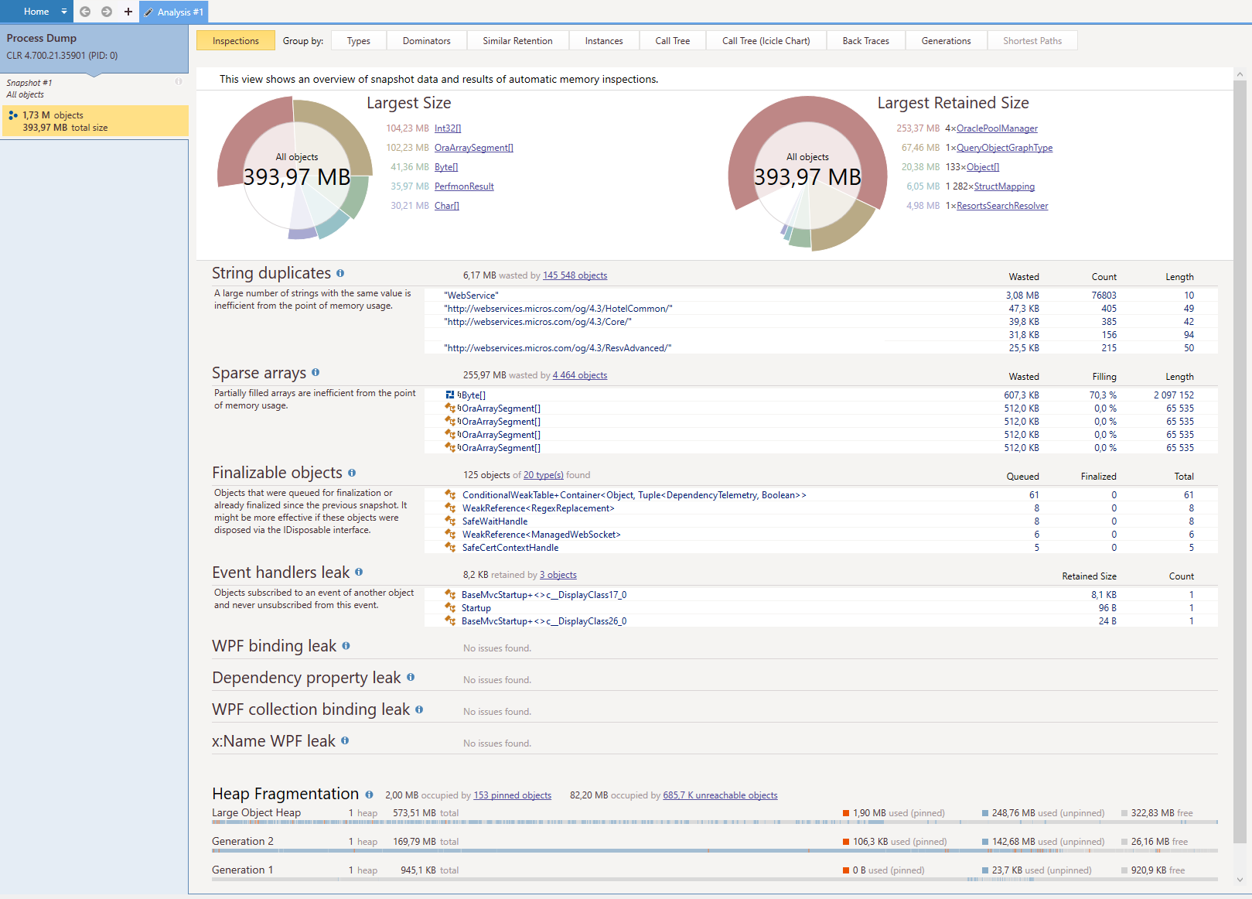Click the 145 548 objects link
The width and height of the screenshot is (1252, 899).
[x=575, y=275]
